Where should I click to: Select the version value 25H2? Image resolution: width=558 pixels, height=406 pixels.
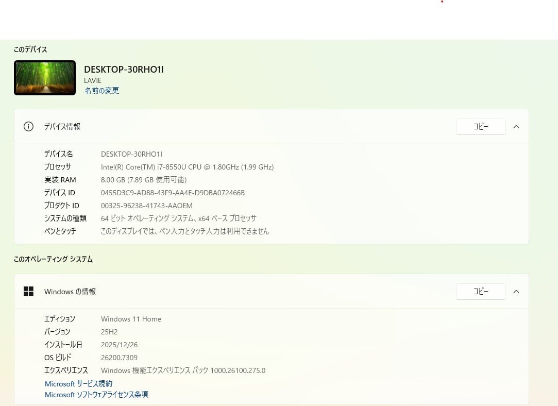click(109, 332)
